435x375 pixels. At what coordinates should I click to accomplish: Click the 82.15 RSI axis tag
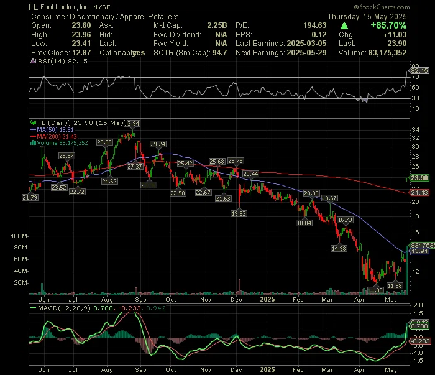[419, 70]
